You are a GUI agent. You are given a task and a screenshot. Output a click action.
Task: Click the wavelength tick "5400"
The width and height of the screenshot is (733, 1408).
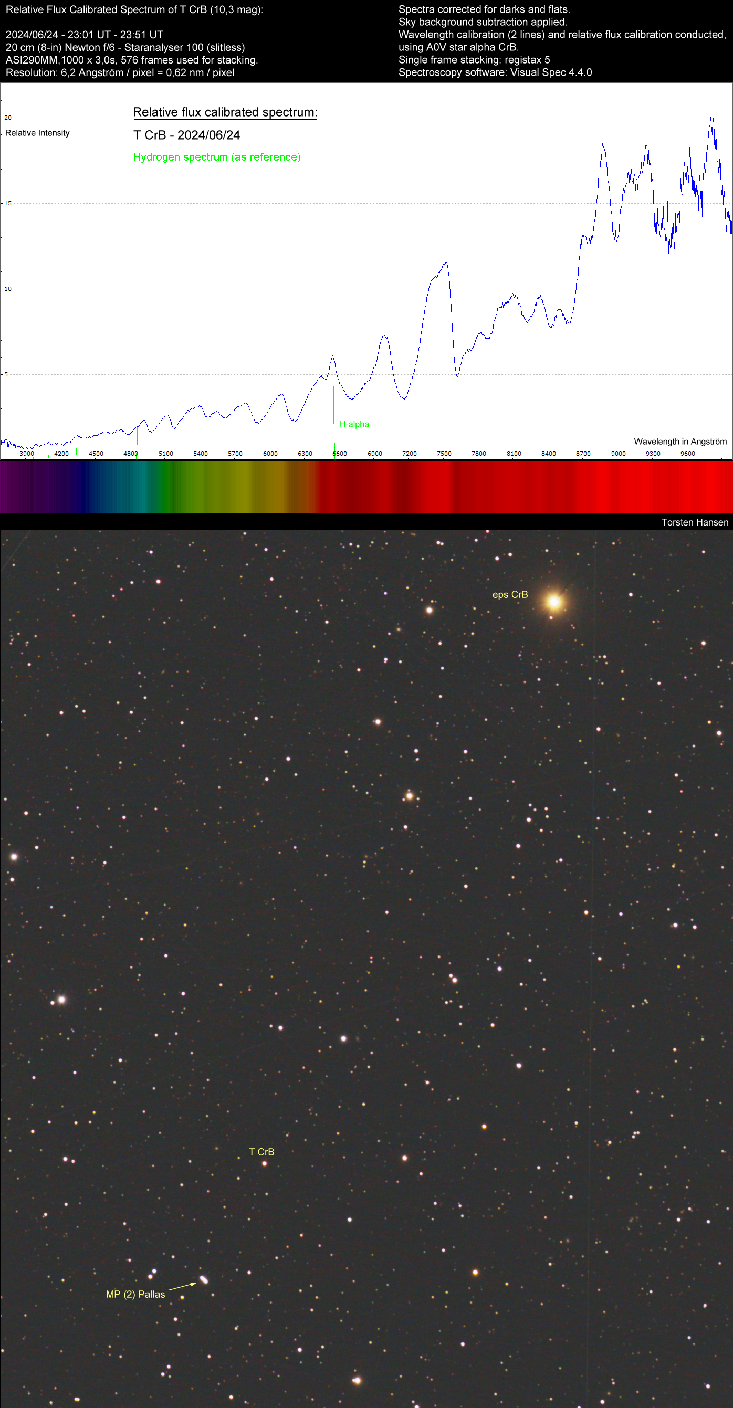201,454
